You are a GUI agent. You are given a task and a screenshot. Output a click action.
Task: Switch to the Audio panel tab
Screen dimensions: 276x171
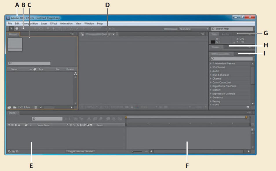[225, 34]
